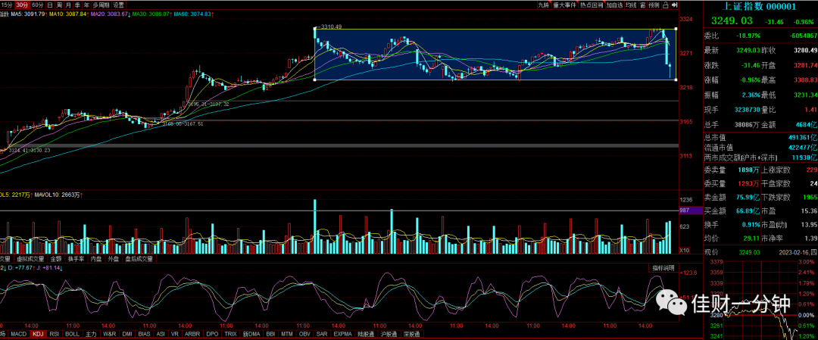Select the 外盘 tab
Image resolution: width=818 pixels, height=340 pixels.
tap(113, 259)
